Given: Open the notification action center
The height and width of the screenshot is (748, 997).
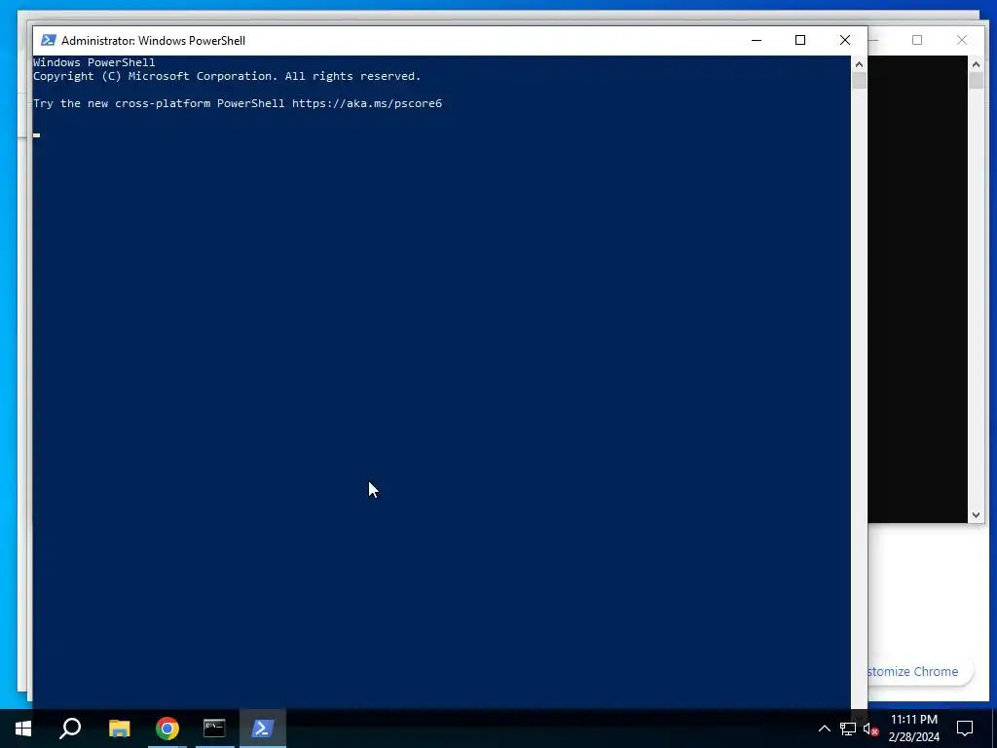Looking at the screenshot, I should click(965, 729).
